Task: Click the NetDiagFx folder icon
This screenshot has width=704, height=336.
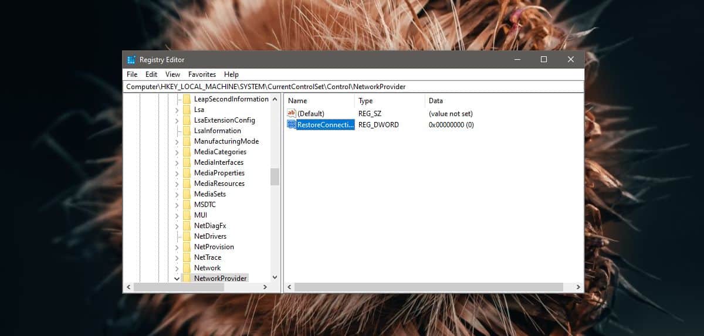Action: coord(187,226)
